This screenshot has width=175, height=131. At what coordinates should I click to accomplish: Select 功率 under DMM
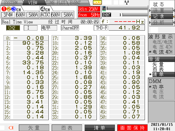tap(158, 87)
